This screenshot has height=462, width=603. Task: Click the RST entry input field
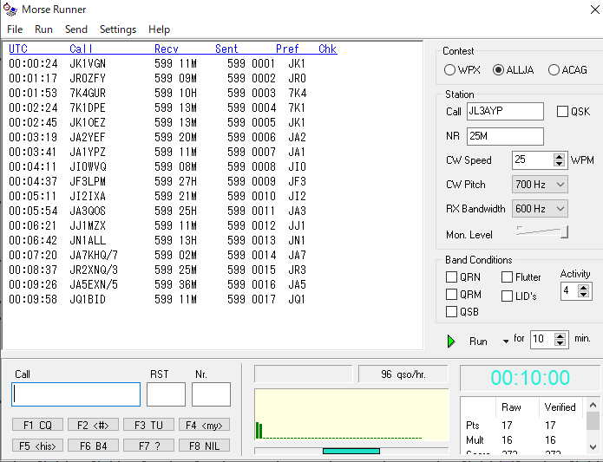click(x=166, y=394)
